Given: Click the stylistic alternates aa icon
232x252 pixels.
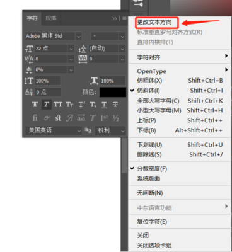Looking at the screenshot, I should point(81,118).
